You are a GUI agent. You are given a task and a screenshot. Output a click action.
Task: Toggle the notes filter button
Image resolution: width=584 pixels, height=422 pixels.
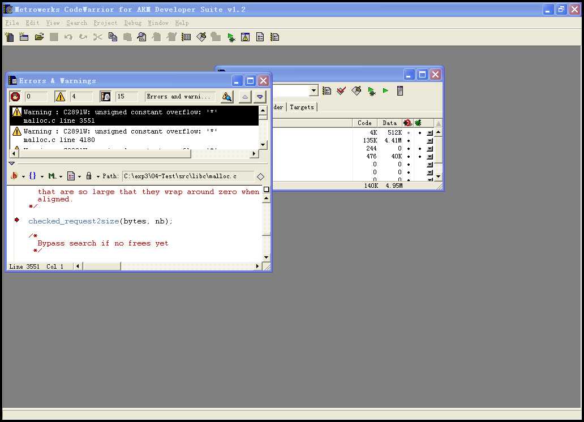(105, 97)
